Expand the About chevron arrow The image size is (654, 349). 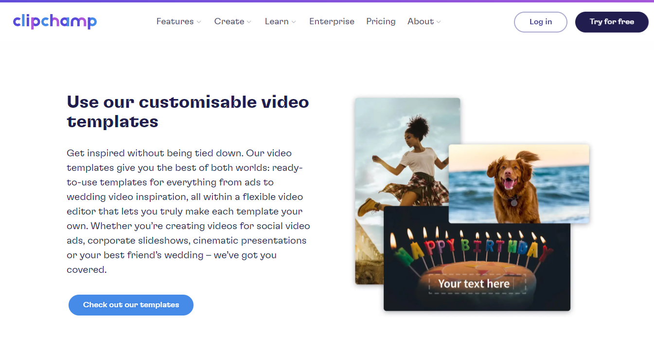(x=439, y=22)
